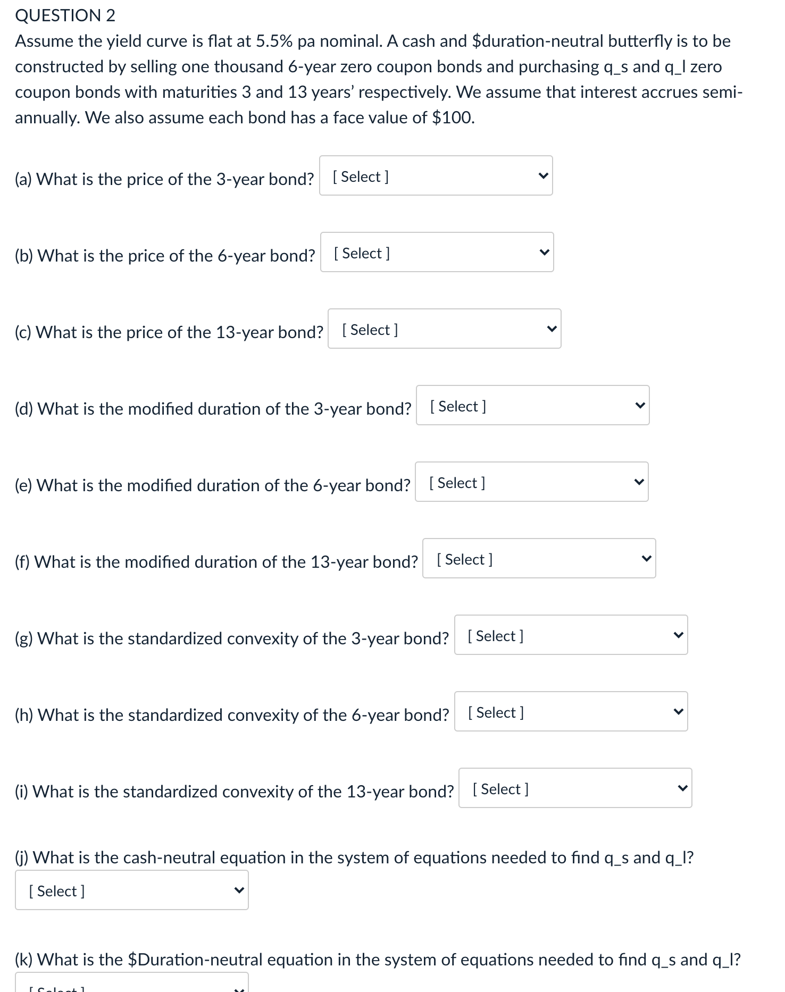The height and width of the screenshot is (992, 785).
Task: Open the standardized convexity dropdown for 13-year bond
Action: click(x=574, y=788)
